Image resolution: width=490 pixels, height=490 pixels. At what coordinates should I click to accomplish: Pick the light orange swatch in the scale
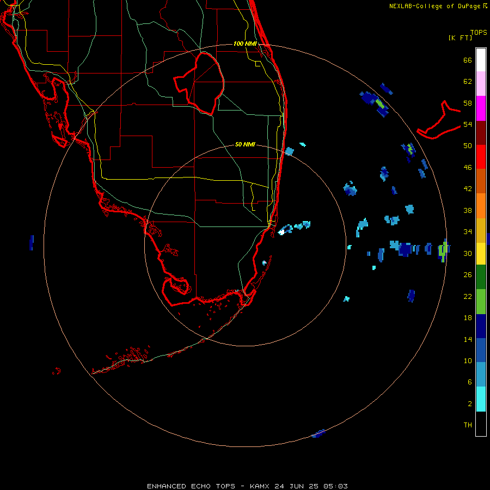click(x=481, y=206)
